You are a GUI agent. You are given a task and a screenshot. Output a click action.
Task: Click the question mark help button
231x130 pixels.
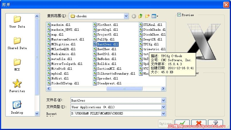tap(216, 123)
